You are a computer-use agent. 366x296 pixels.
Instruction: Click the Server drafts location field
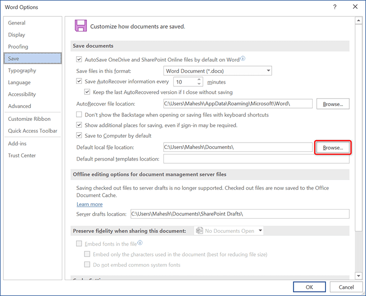[x=240, y=214]
